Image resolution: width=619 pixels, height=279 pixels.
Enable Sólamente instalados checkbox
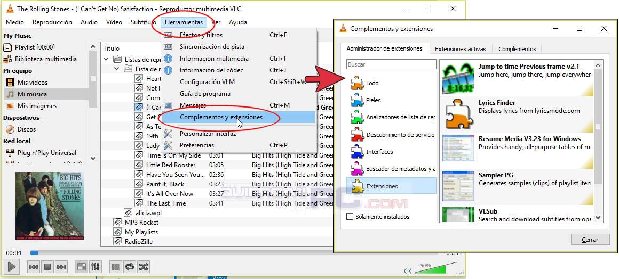350,217
